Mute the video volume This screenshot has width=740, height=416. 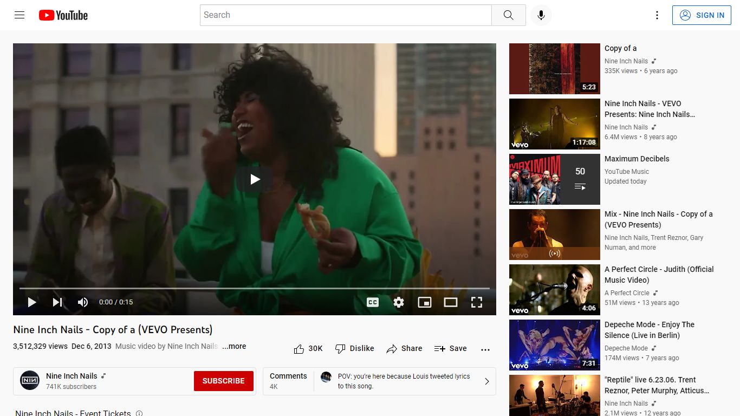(83, 302)
